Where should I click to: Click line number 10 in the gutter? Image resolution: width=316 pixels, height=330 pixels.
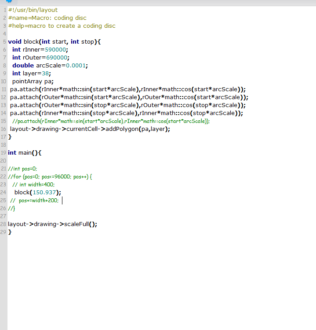pos(4,82)
